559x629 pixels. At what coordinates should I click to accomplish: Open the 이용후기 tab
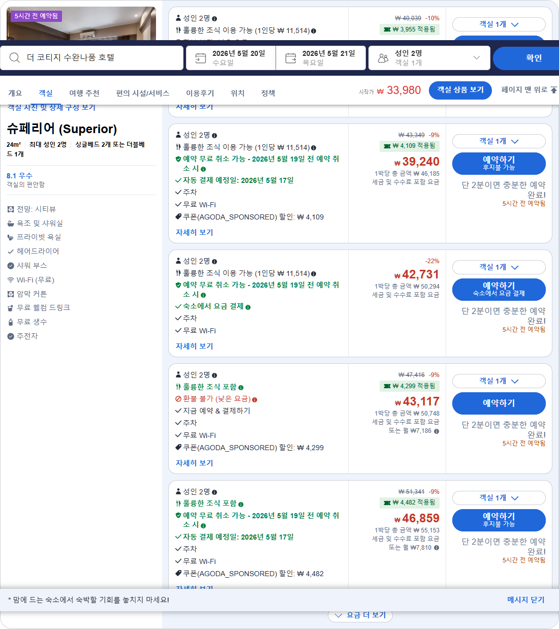(200, 93)
